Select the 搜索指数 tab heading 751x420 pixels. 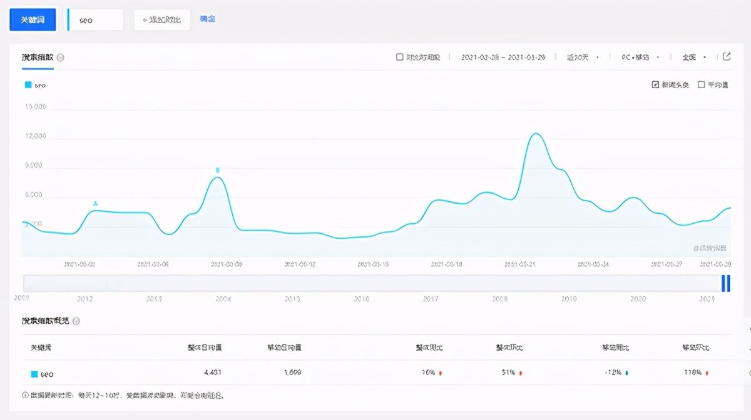click(x=38, y=57)
